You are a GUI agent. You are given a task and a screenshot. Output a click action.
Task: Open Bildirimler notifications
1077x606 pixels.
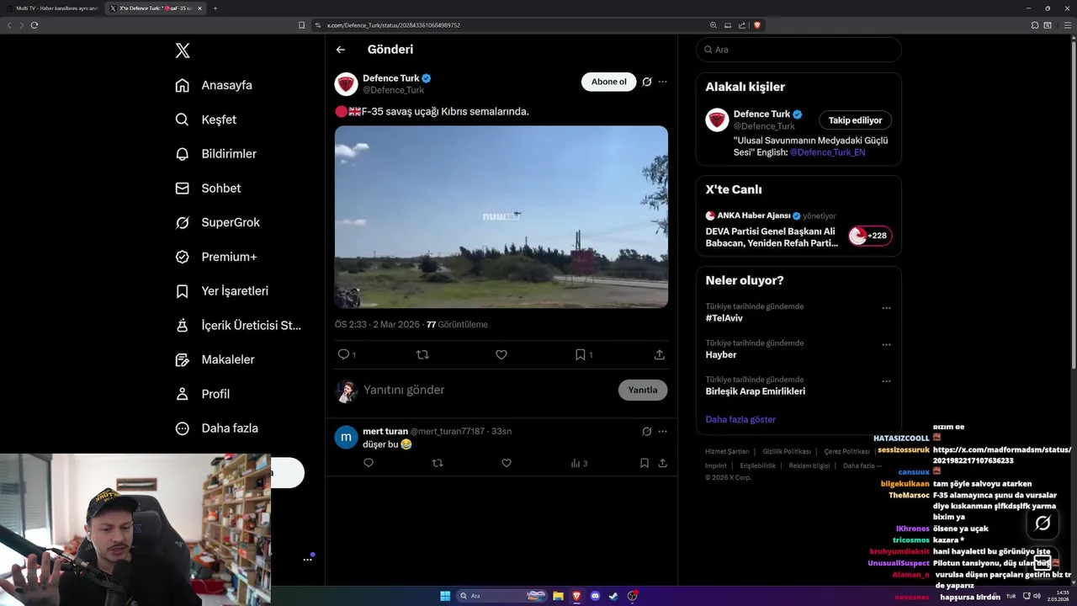[x=216, y=154]
